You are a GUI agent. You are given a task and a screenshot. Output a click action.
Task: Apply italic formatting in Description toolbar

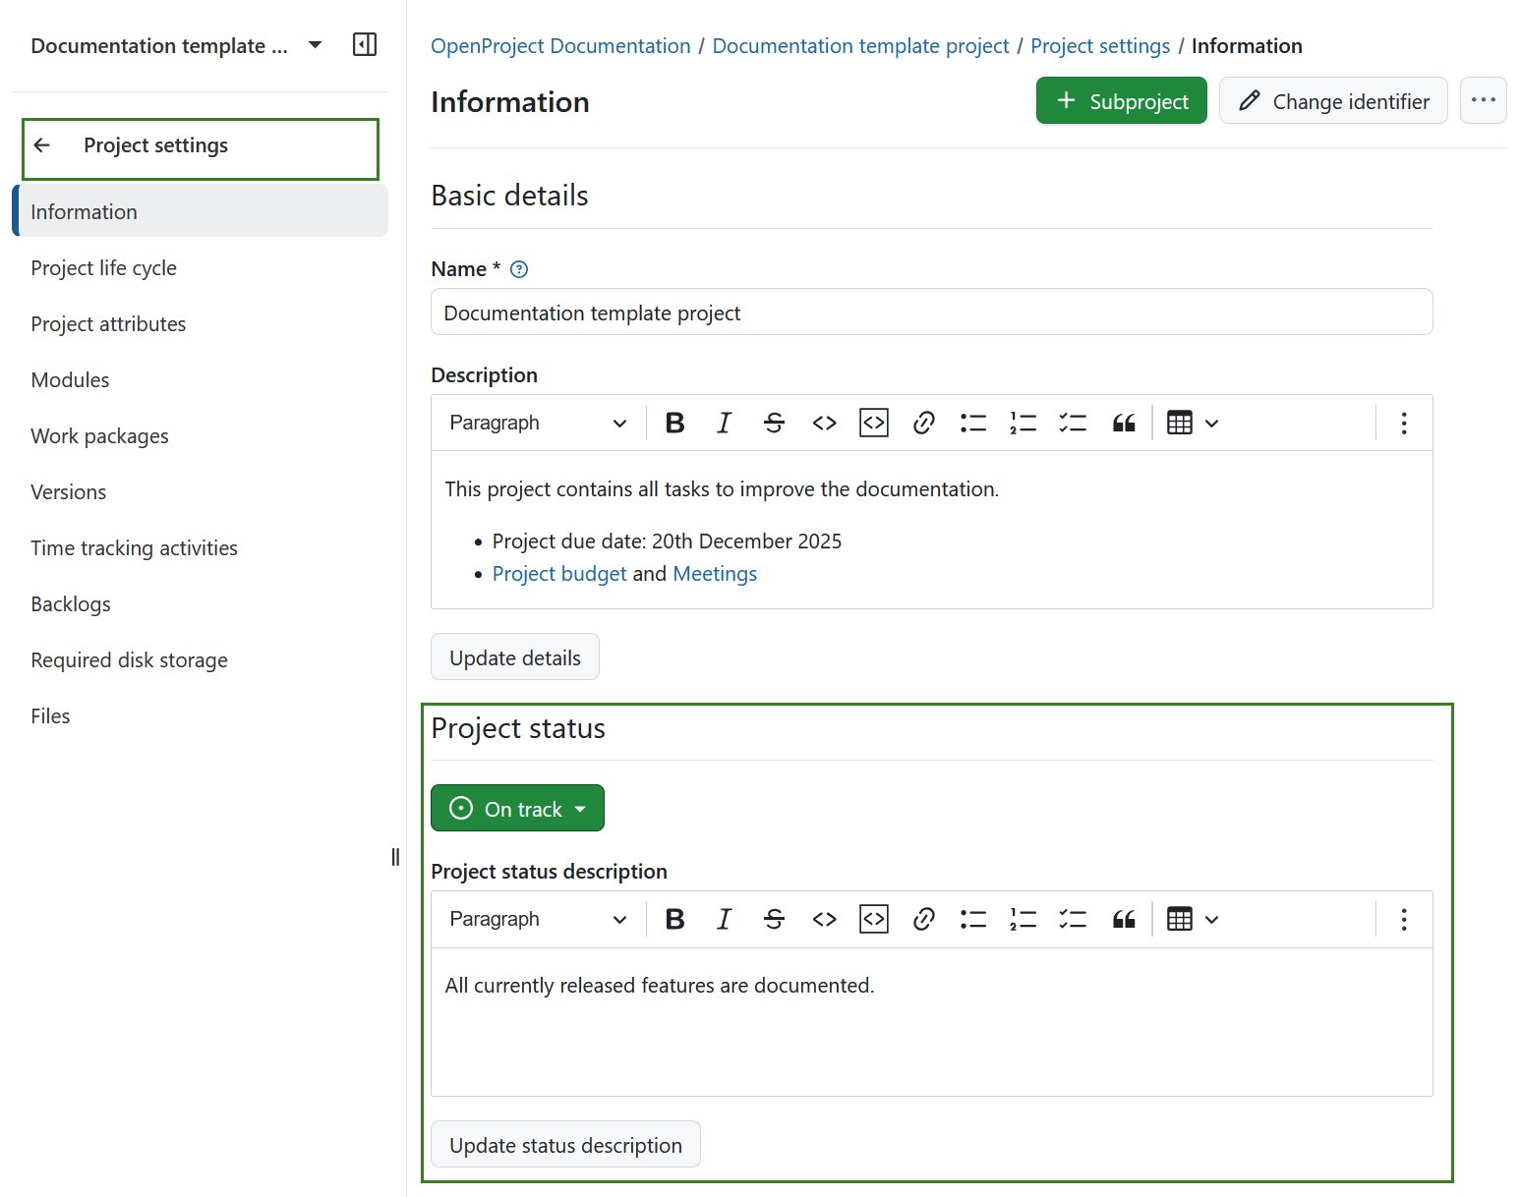click(x=724, y=422)
